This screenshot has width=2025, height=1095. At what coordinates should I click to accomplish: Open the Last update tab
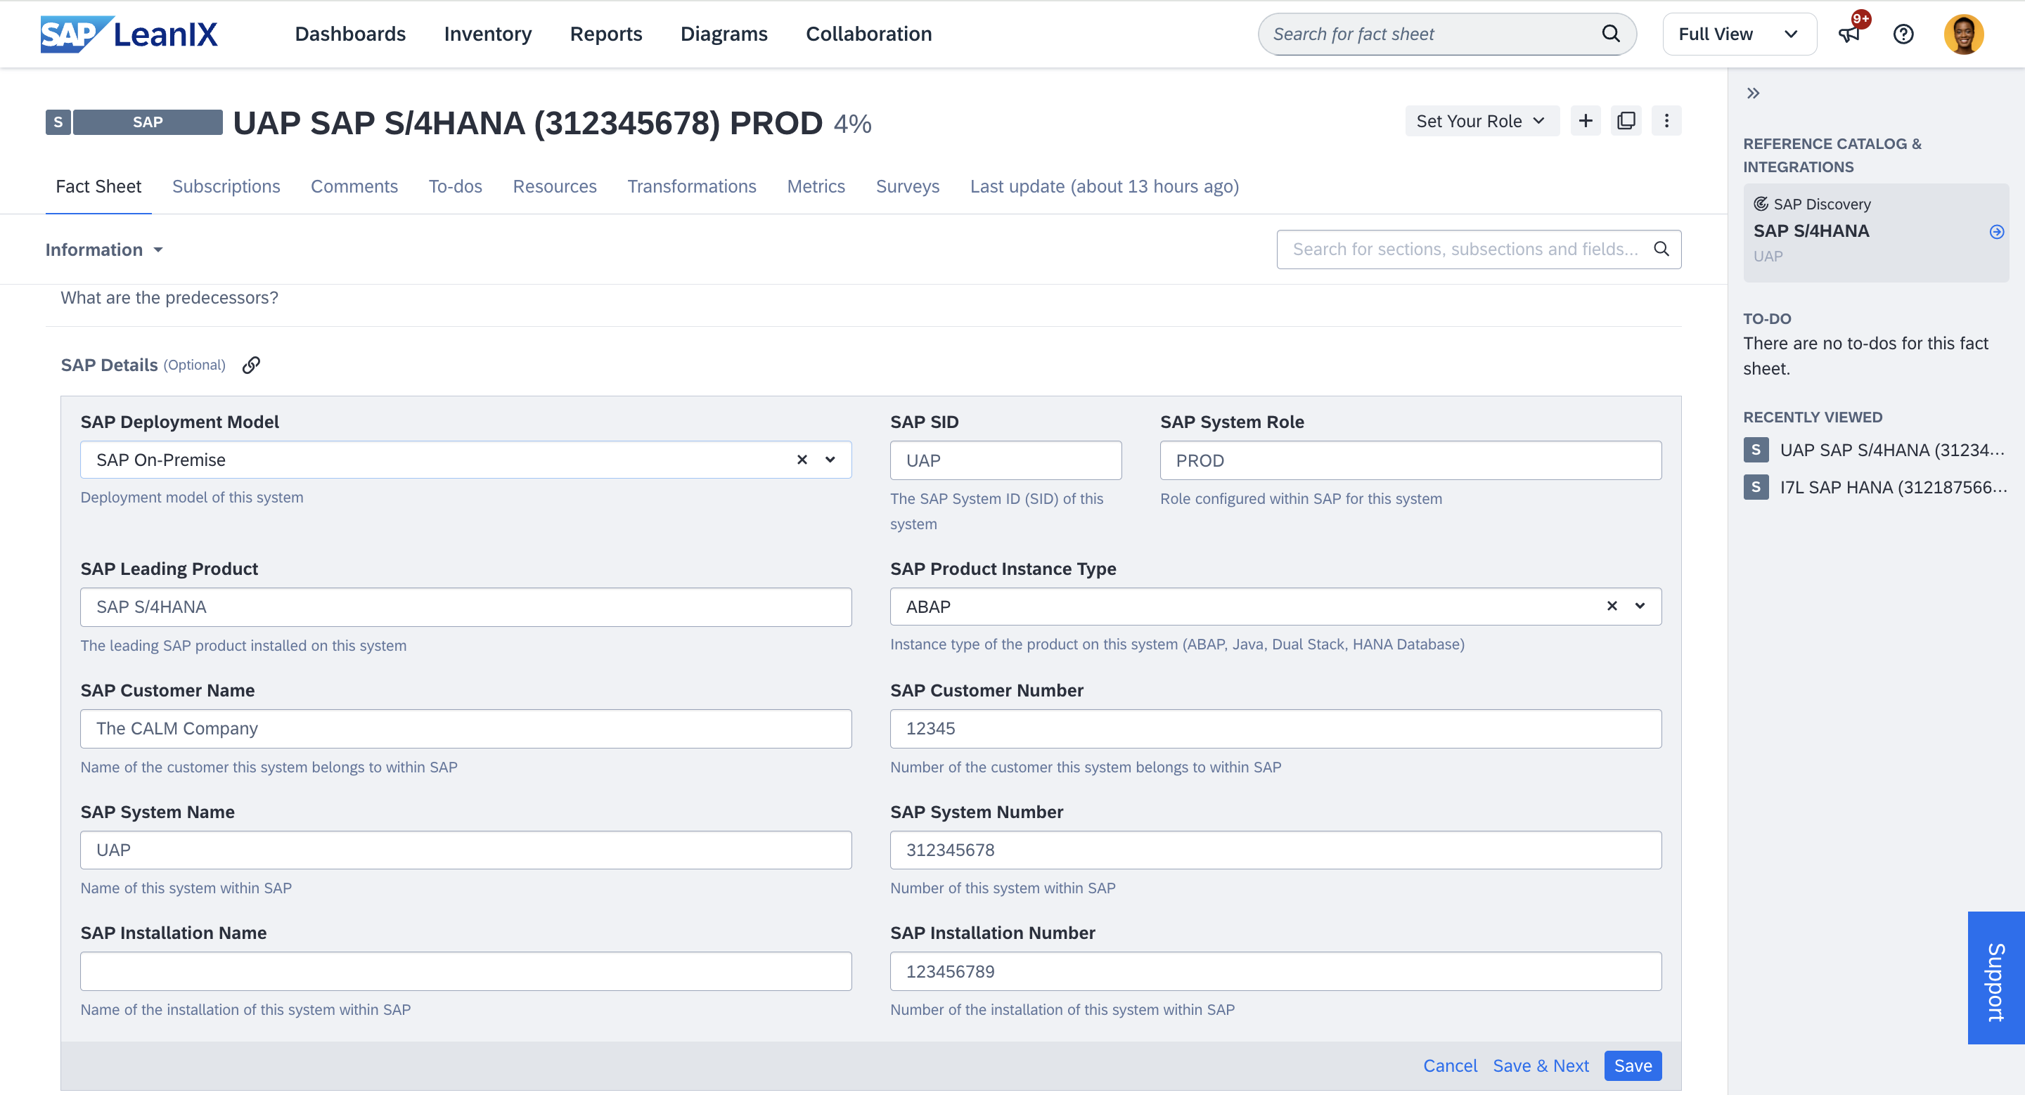pos(1105,186)
